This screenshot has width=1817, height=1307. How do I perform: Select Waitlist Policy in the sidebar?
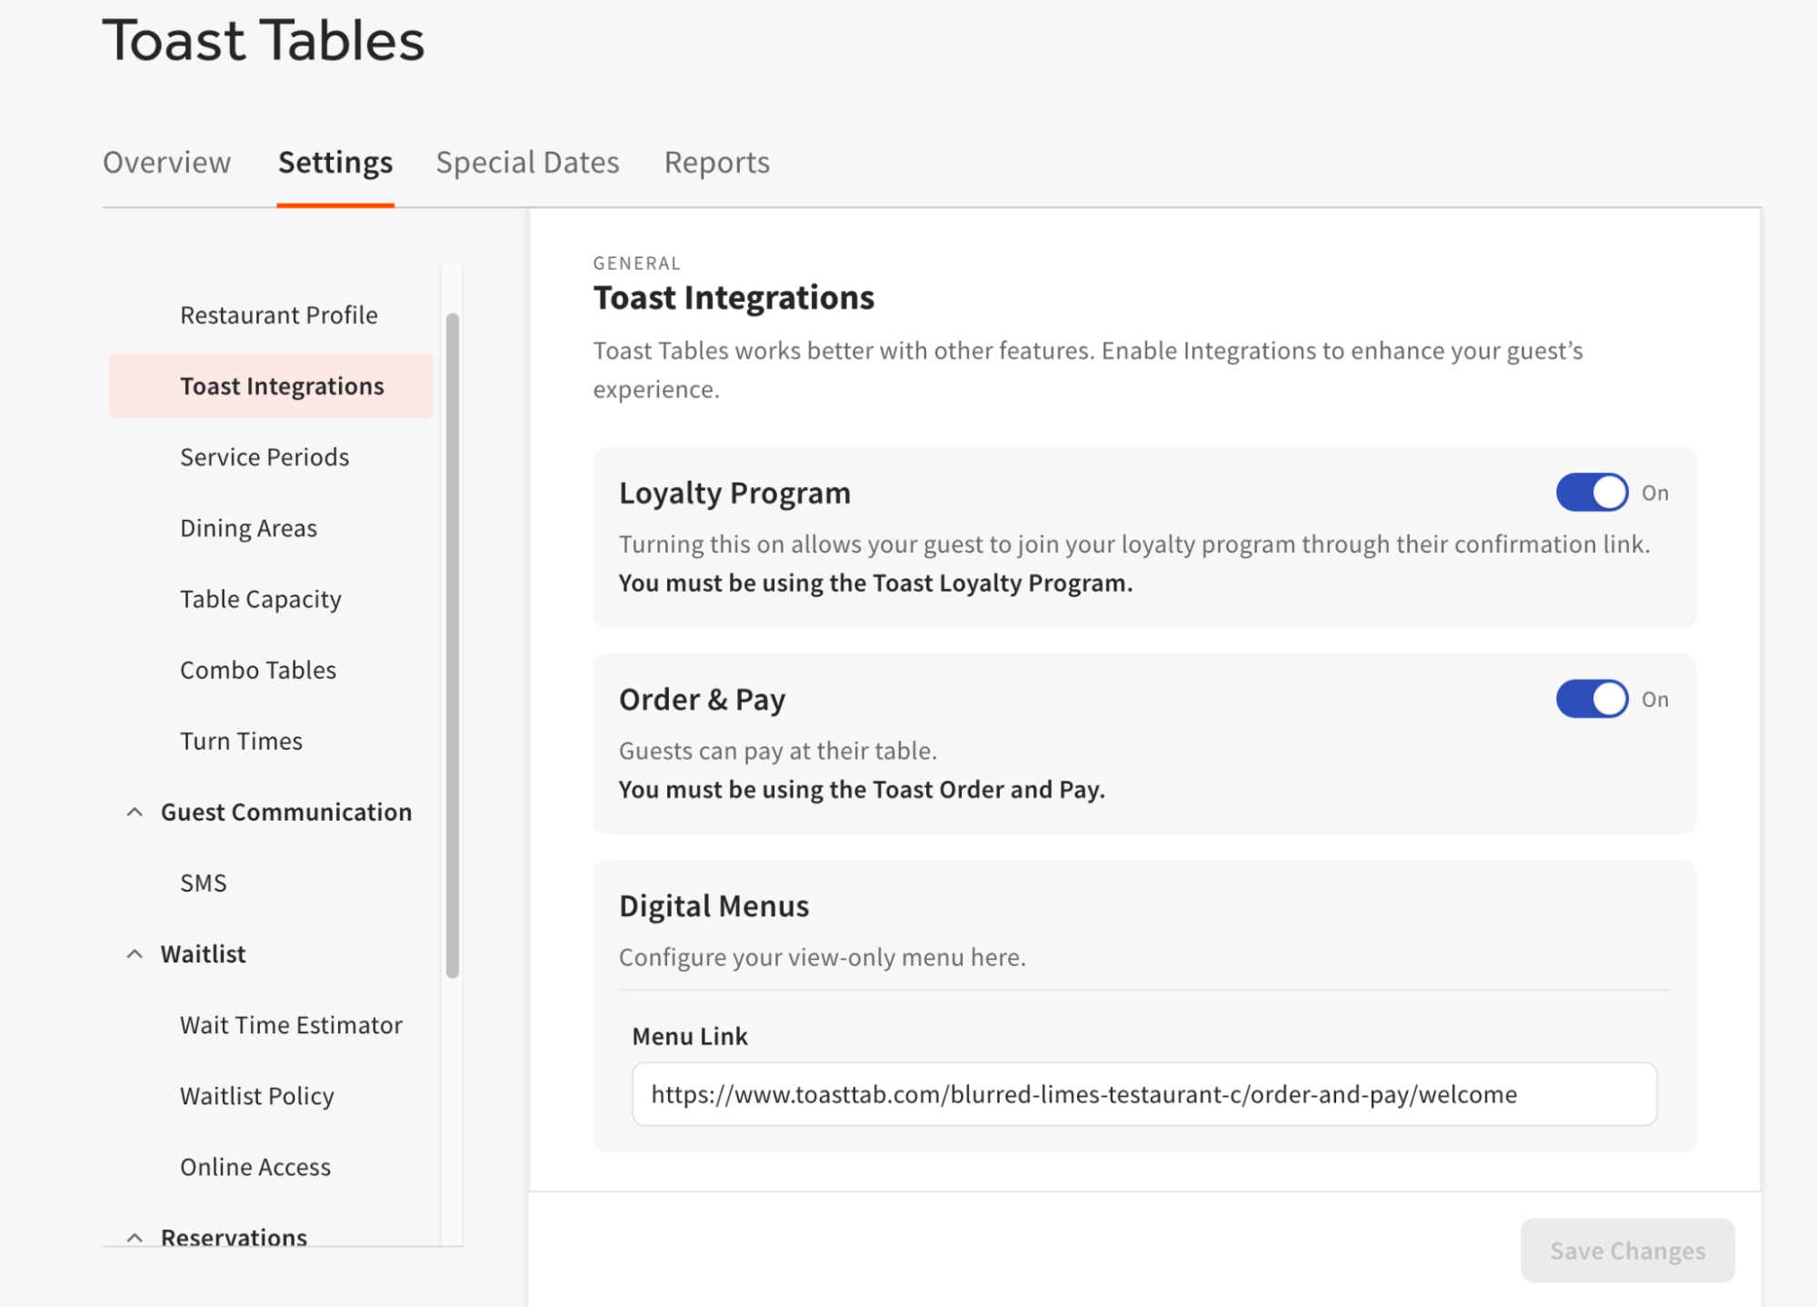(x=257, y=1095)
